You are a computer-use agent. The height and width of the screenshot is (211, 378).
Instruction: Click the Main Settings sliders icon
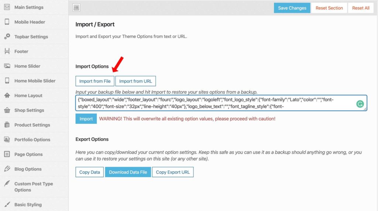pyautogui.click(x=7, y=7)
